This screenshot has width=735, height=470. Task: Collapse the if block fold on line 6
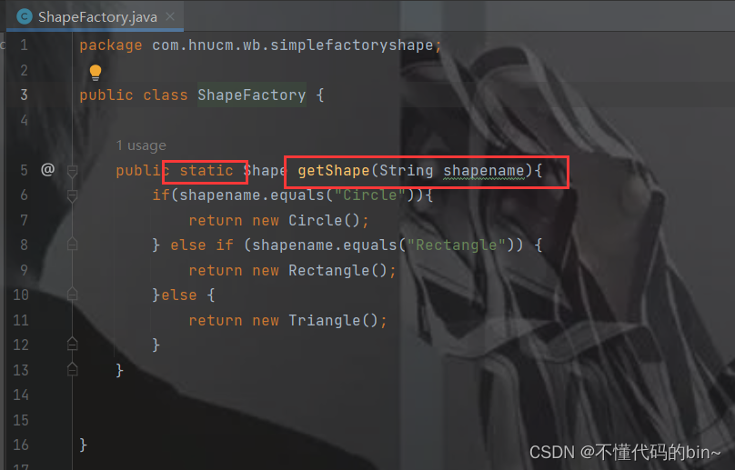point(72,195)
